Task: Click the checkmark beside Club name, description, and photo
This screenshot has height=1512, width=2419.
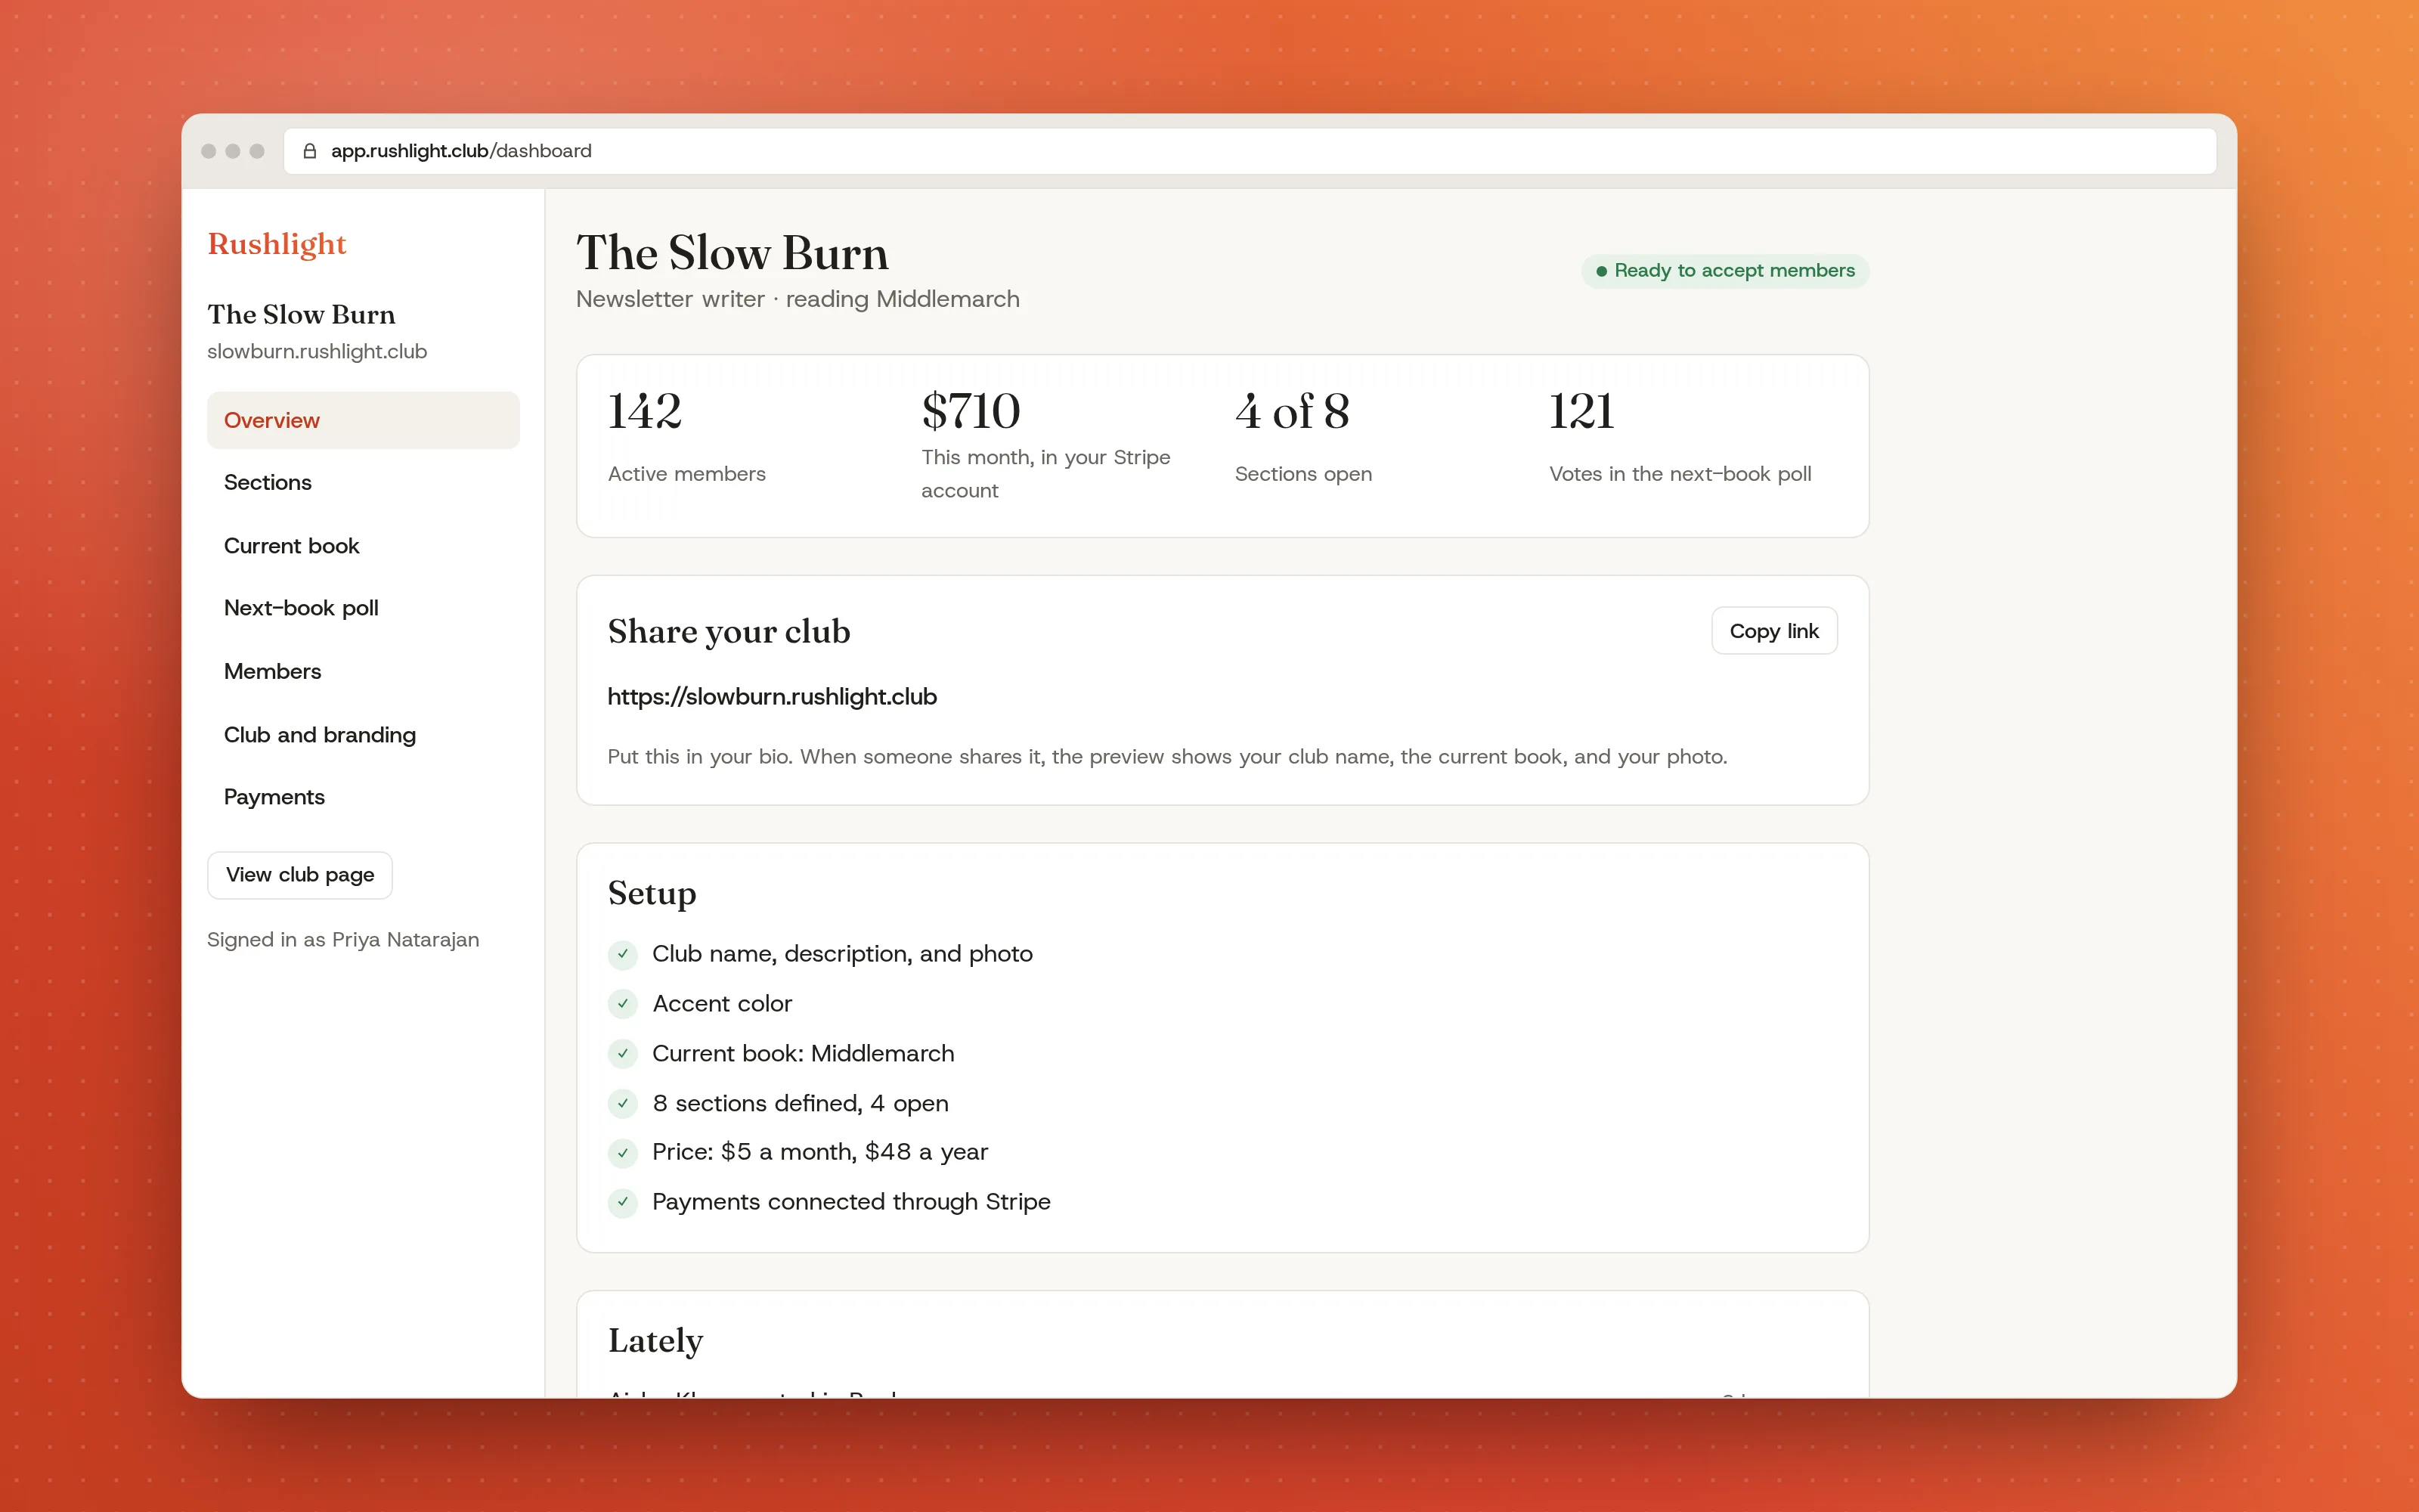Action: coord(623,954)
